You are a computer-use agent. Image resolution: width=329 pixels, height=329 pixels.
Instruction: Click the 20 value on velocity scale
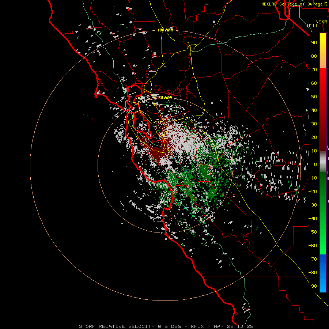click(x=314, y=137)
